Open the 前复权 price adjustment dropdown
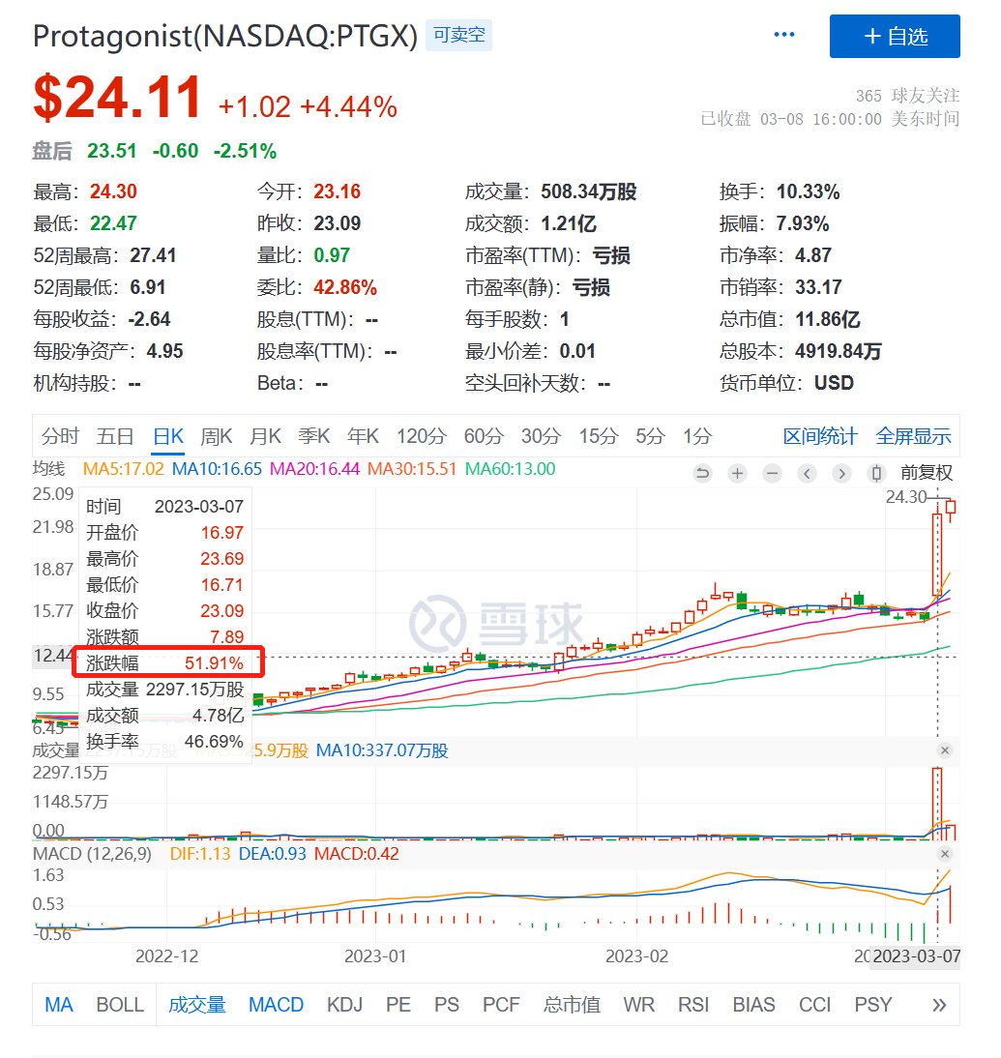1001x1058 pixels. pos(927,473)
